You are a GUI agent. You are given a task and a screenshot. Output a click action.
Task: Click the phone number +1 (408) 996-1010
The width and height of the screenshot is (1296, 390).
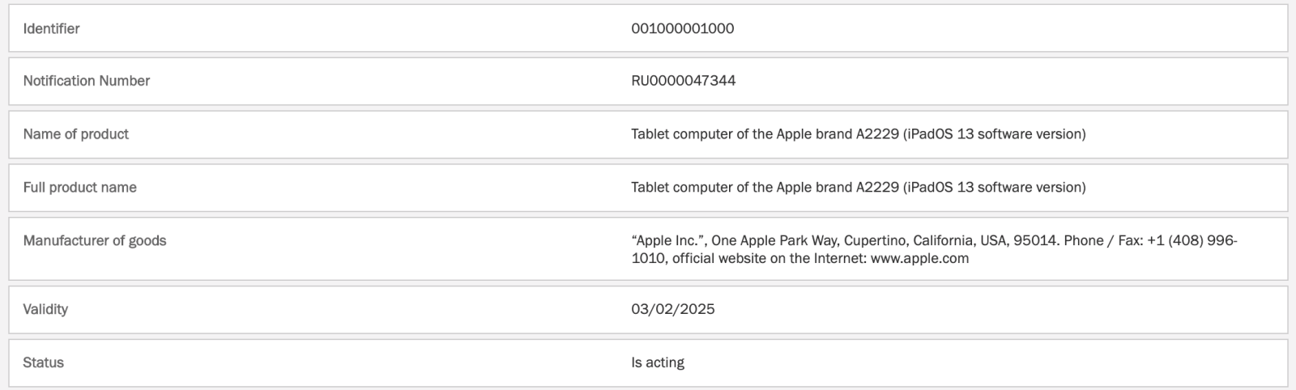click(1192, 240)
